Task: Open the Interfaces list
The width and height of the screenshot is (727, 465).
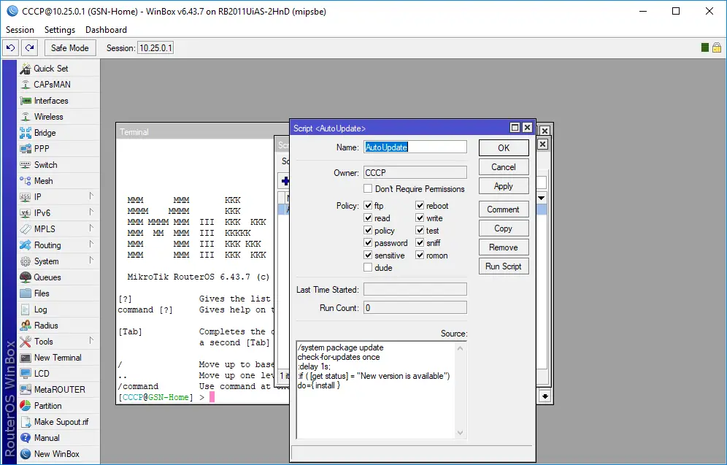Action: click(58, 101)
